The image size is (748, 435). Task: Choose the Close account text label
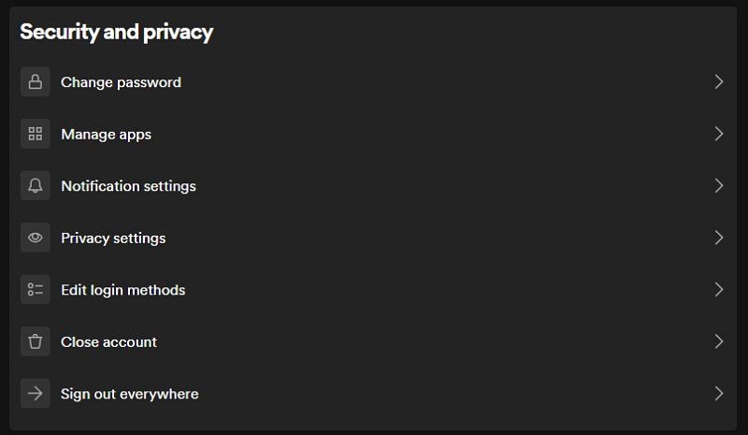pos(108,341)
